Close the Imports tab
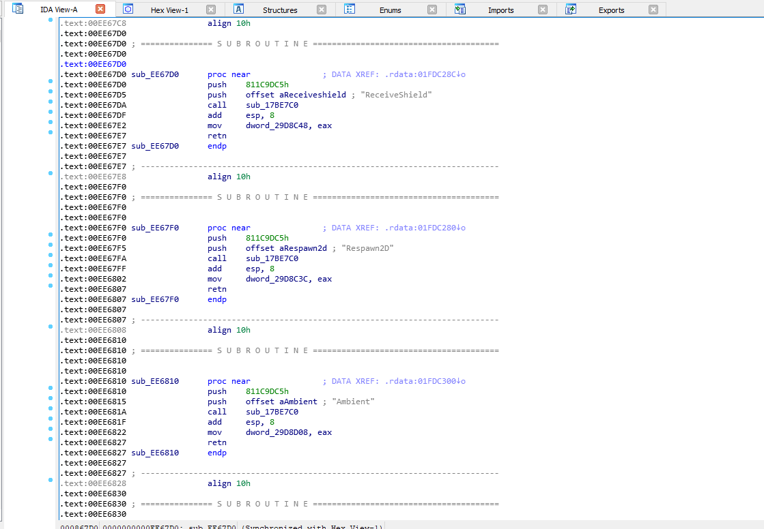 (x=543, y=10)
